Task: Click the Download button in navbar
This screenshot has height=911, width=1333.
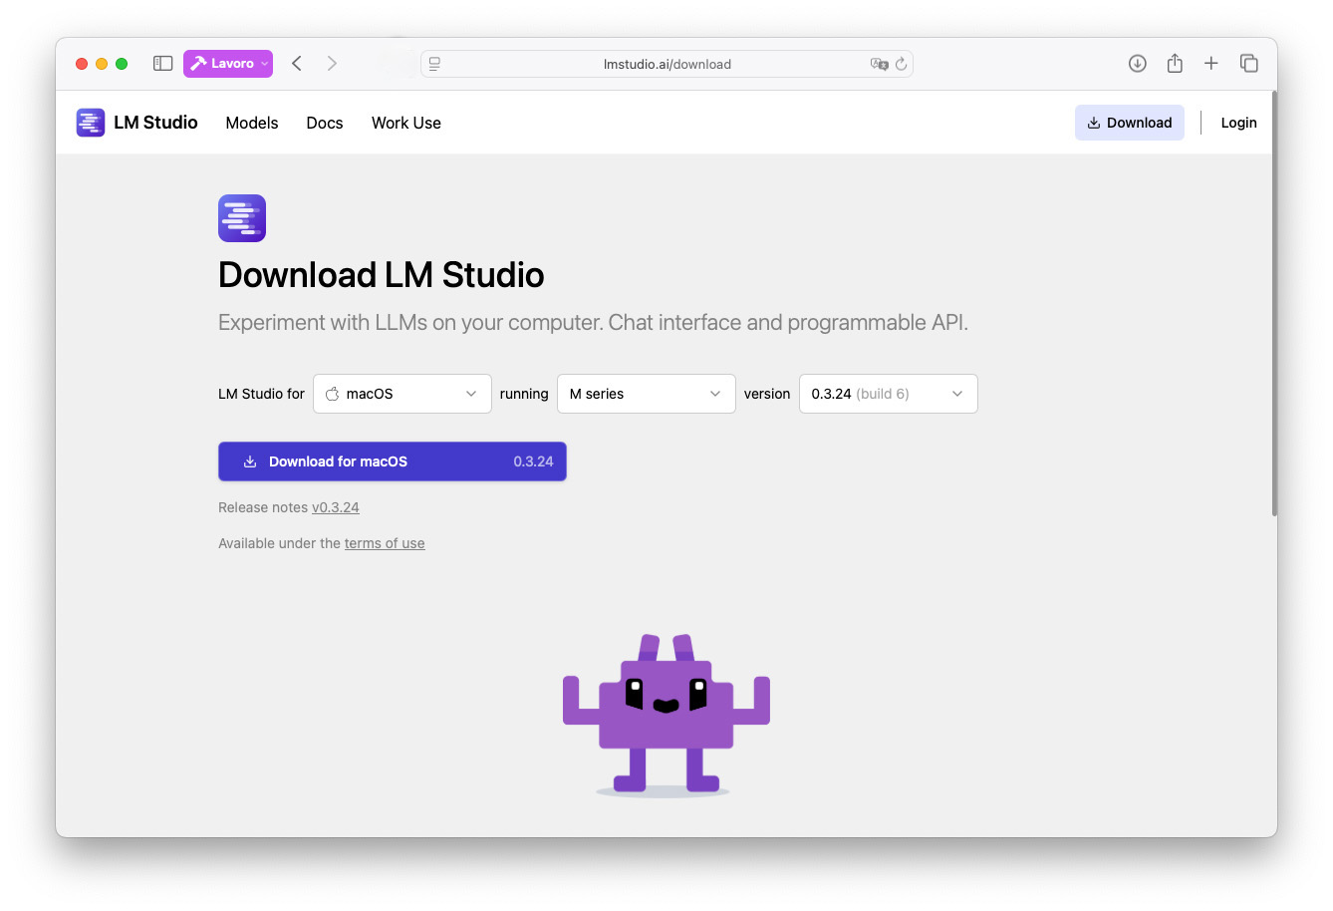Action: coord(1130,123)
